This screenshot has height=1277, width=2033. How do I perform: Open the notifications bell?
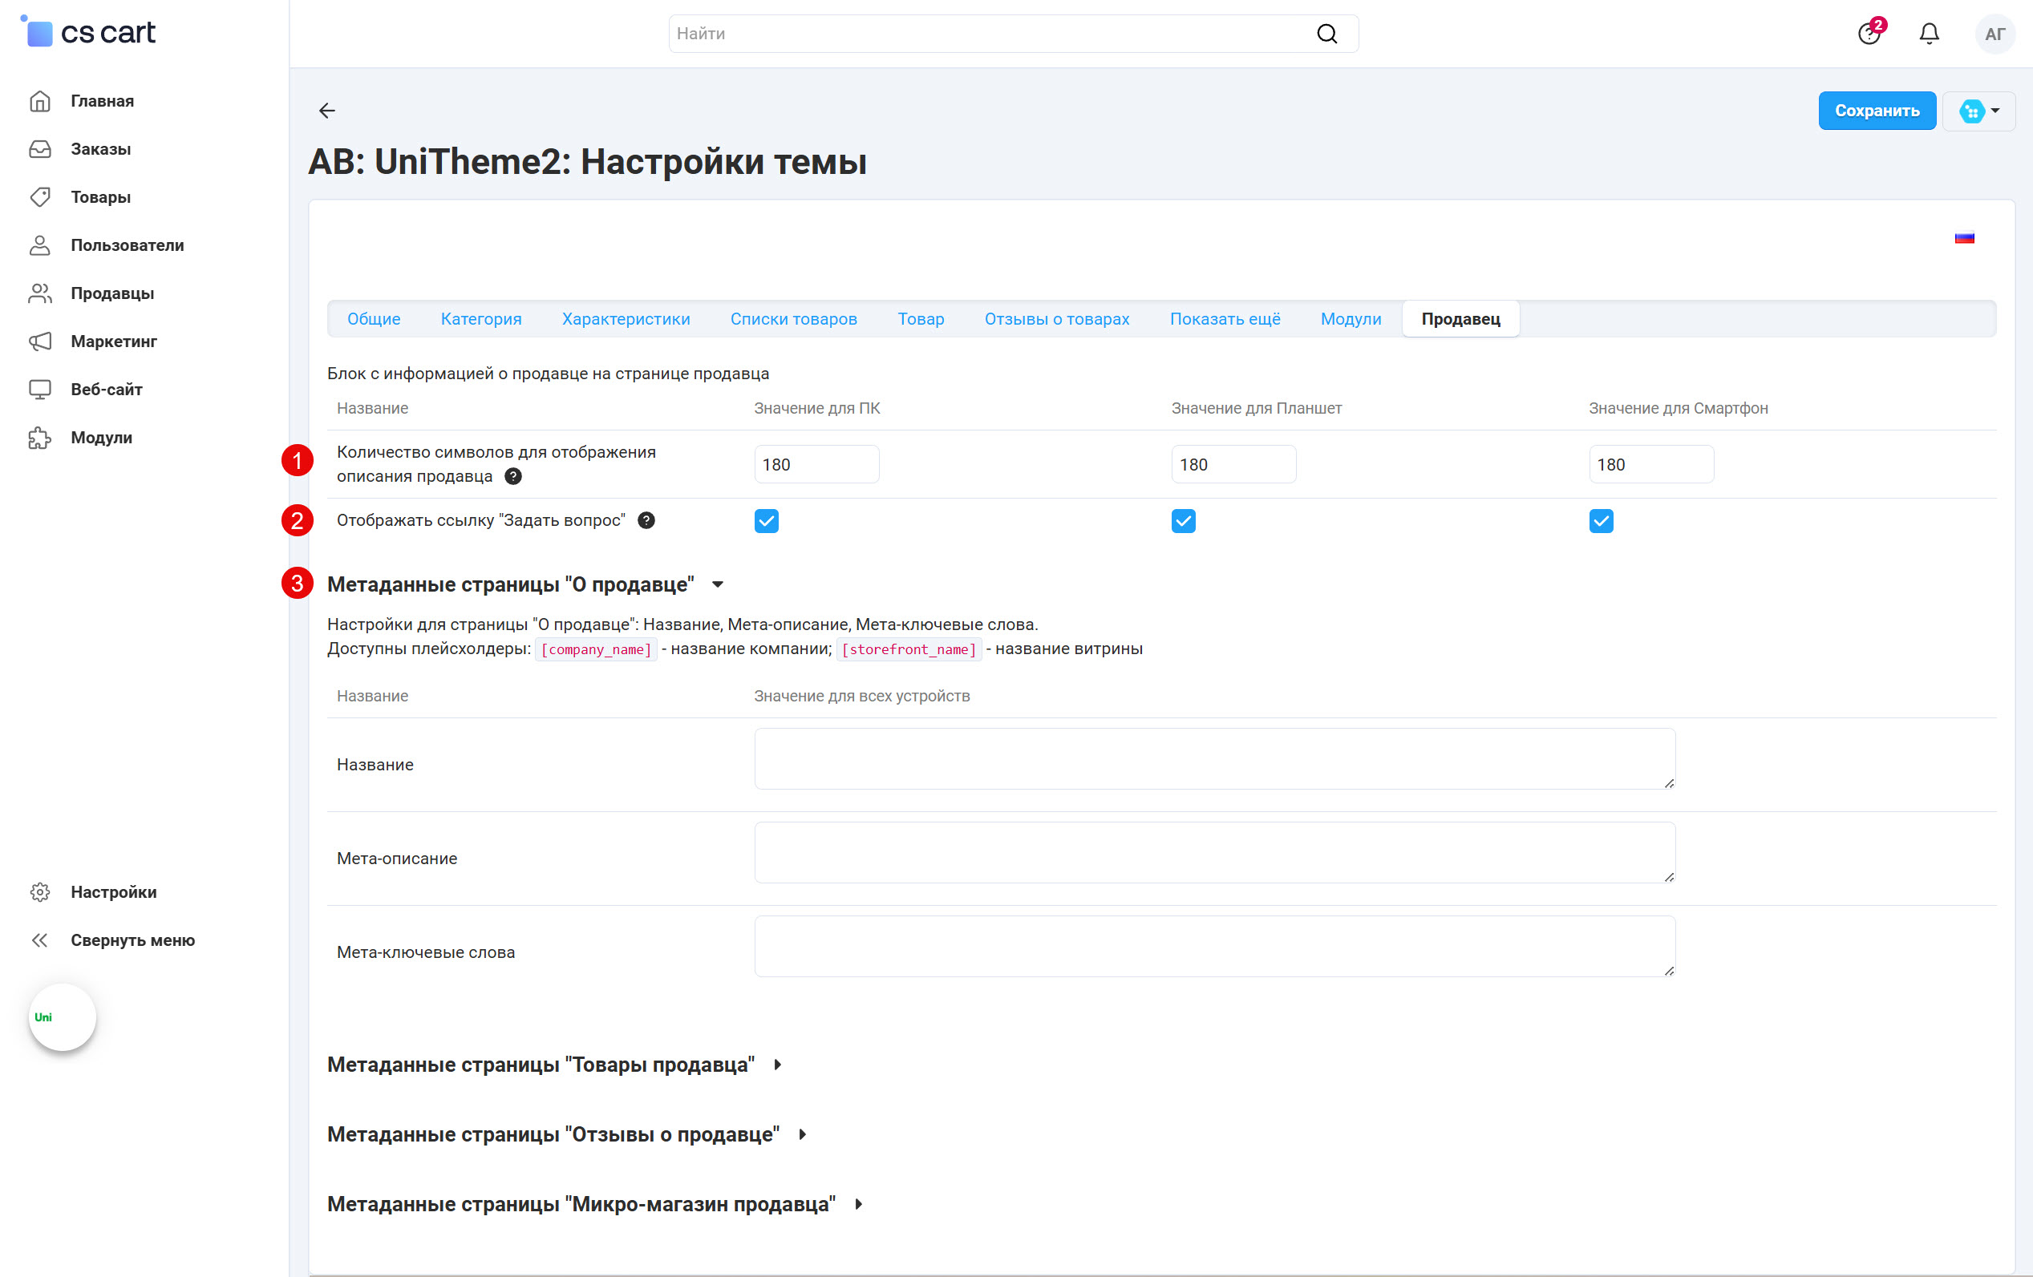pos(1930,34)
